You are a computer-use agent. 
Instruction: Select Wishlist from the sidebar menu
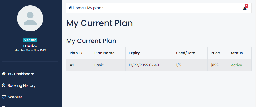(x=15, y=97)
